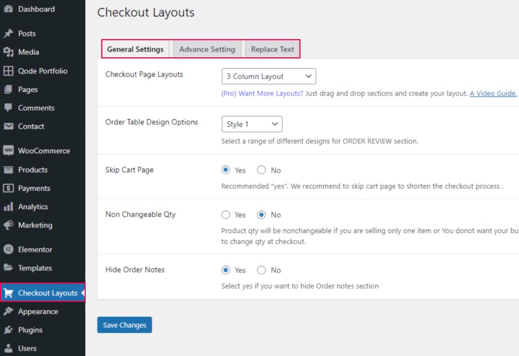This screenshot has height=356, width=519.
Task: Open the Checkout Page Layouts dropdown
Action: [x=268, y=76]
